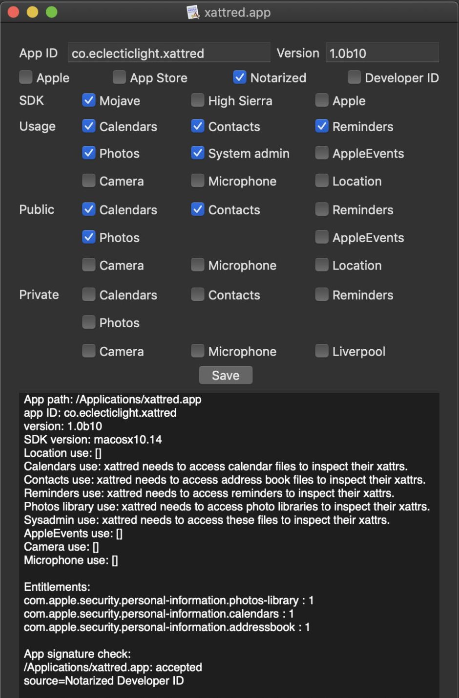Click the Version text field
This screenshot has width=459, height=698.
[x=382, y=53]
